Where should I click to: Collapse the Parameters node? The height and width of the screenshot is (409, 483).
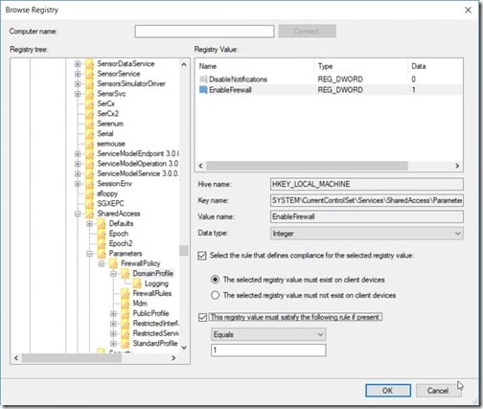pyautogui.click(x=89, y=254)
